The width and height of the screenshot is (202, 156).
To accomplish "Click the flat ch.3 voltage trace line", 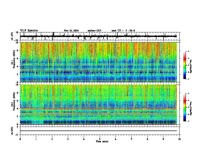I will pos(98,131).
